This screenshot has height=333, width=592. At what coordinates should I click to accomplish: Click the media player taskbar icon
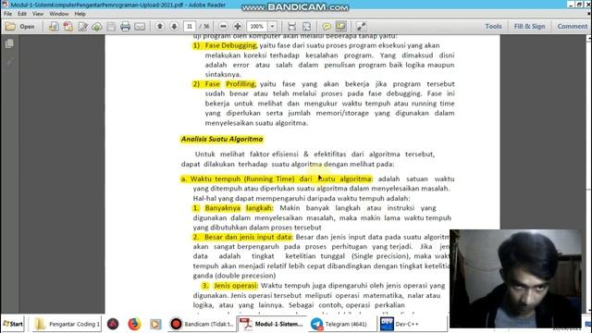pos(155,324)
